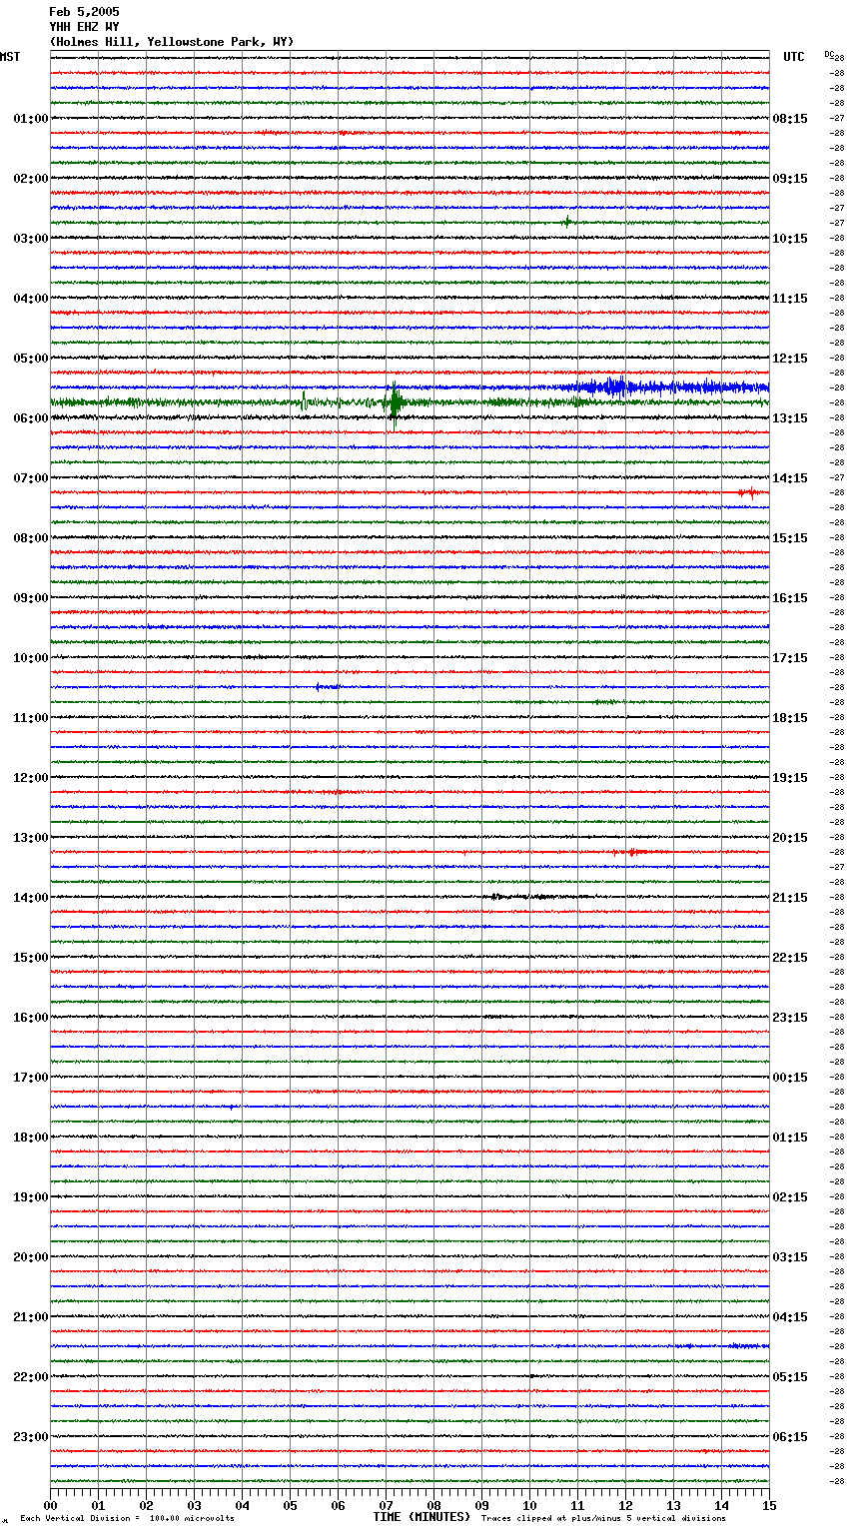Click the 12:15 UTC time label
849x1532 pixels.
coord(790,359)
